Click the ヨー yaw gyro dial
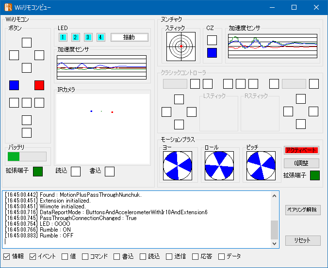 coord(178,166)
